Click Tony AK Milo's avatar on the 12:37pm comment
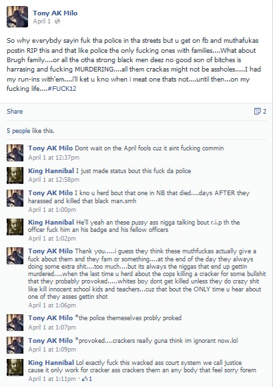273x387 pixels. tap(15, 153)
